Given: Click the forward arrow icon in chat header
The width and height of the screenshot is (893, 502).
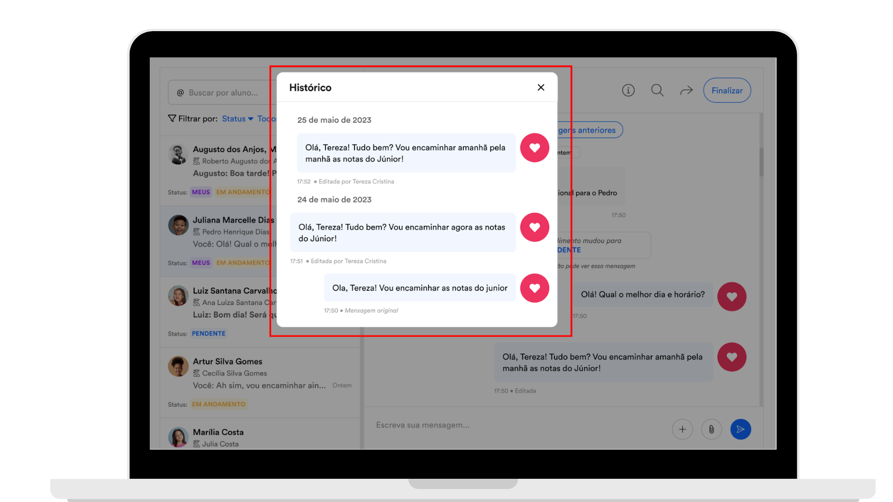Looking at the screenshot, I should click(686, 90).
